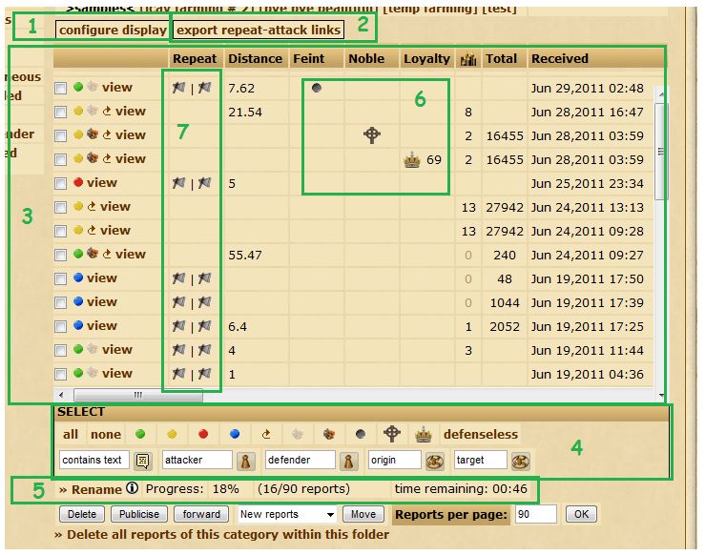Select blue dot reports in SELECT bar
The height and width of the screenshot is (555, 705).
pos(235,434)
